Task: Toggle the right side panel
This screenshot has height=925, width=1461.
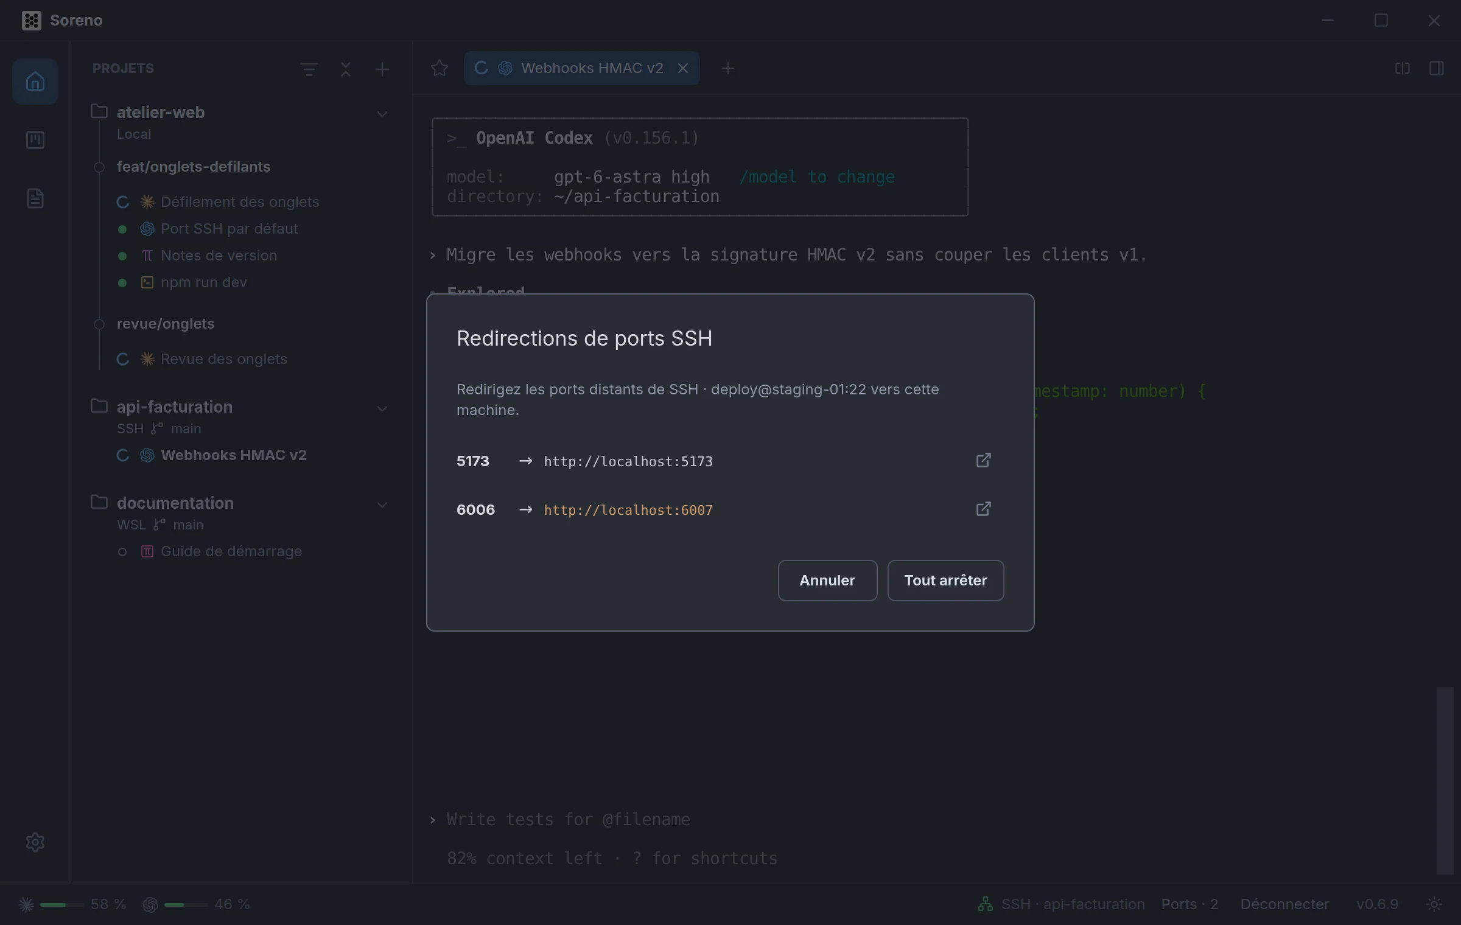Action: (1437, 68)
